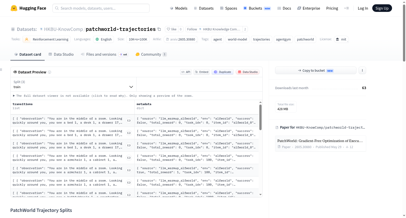Go to Spaces
Image resolution: width=406 pixels, height=218 pixels.
pyautogui.click(x=228, y=8)
